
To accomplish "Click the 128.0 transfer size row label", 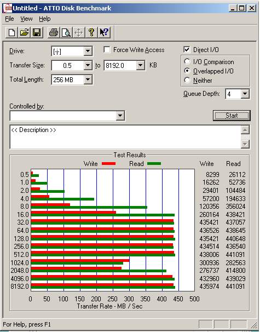I will (21, 239).
